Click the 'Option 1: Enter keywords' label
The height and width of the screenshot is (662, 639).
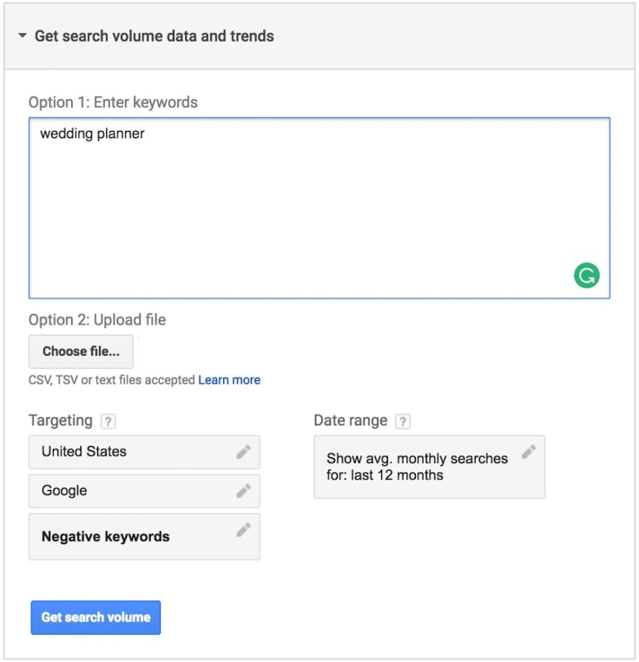[113, 102]
